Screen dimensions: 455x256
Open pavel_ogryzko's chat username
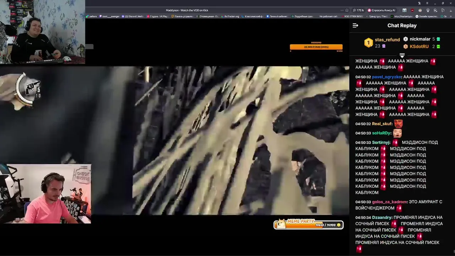[386, 77]
